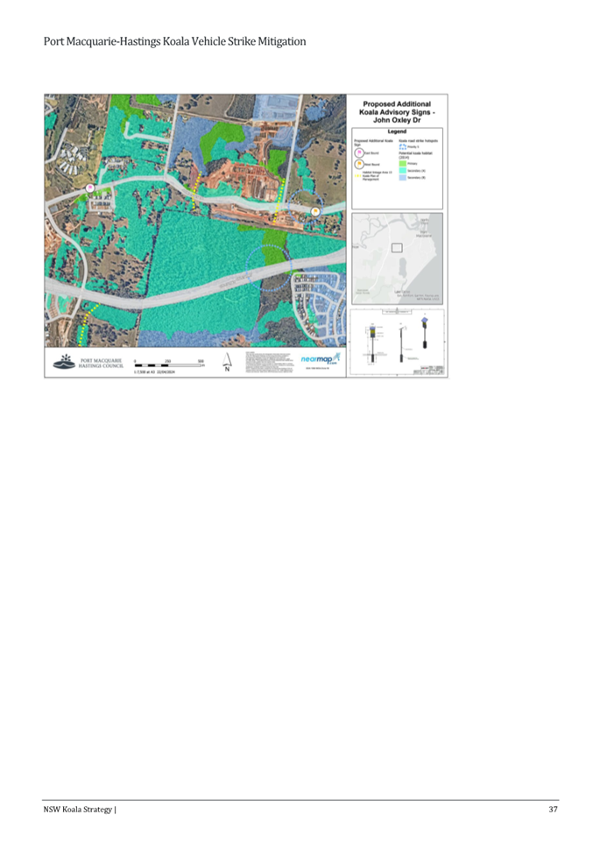Click the 'Koala road strike hotspots' legend heading
600x850 pixels.
tap(418, 141)
